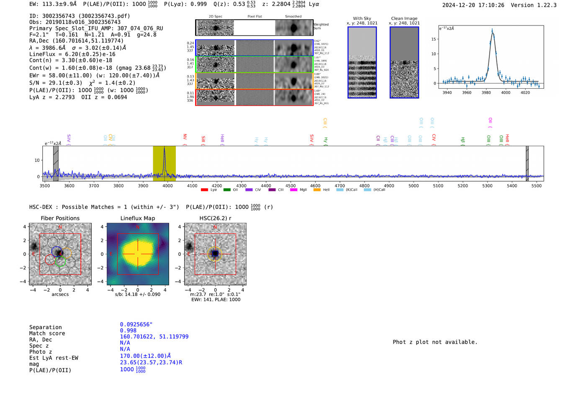Click the magenta MgII legend swatch
Image resolution: width=586 pixels, height=399 pixels.
pos(293,190)
